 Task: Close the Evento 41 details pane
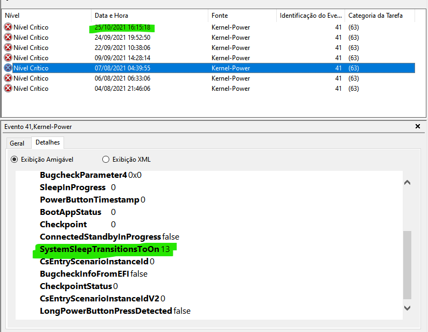click(418, 126)
